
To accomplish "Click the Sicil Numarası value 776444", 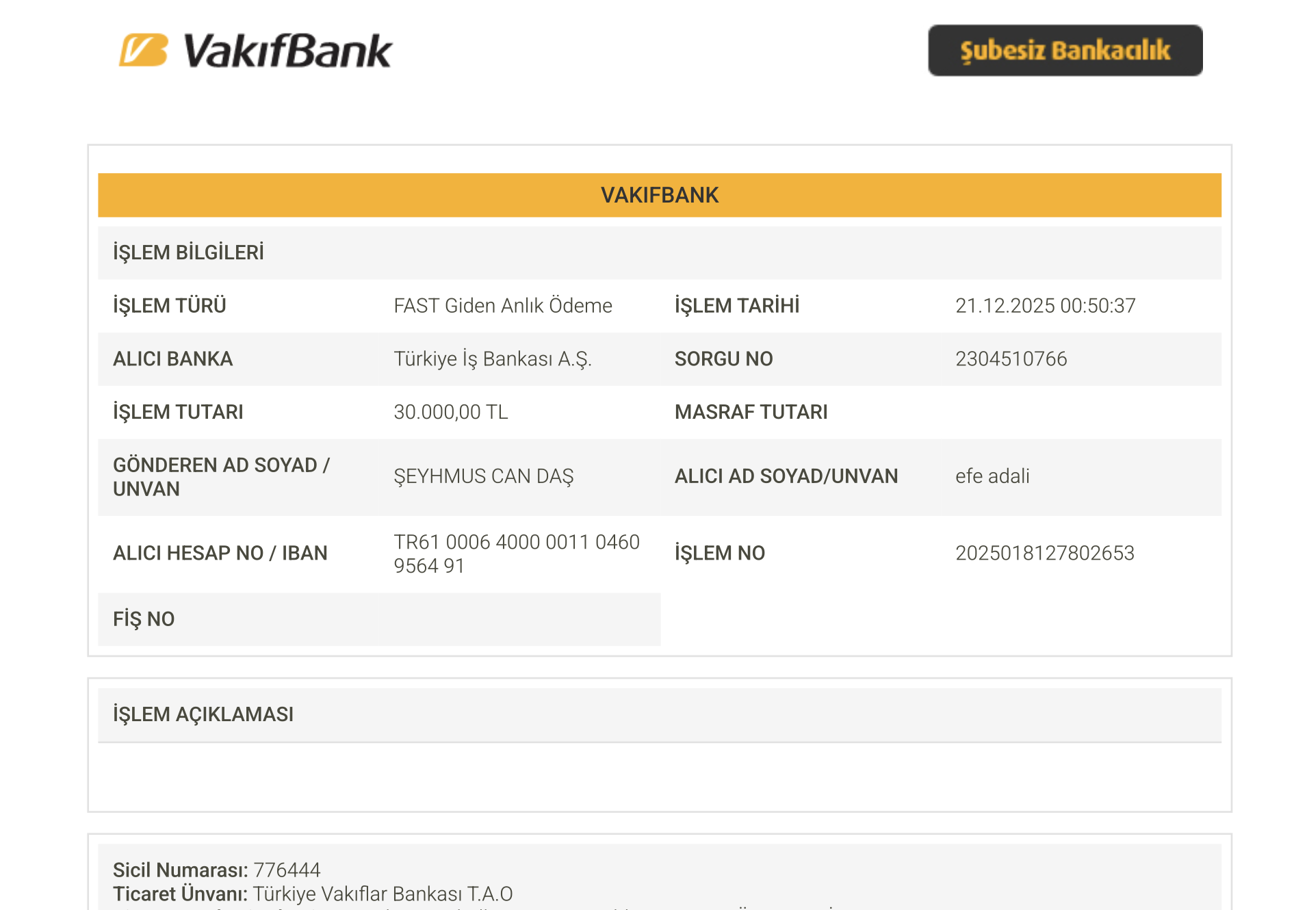I will (x=287, y=870).
